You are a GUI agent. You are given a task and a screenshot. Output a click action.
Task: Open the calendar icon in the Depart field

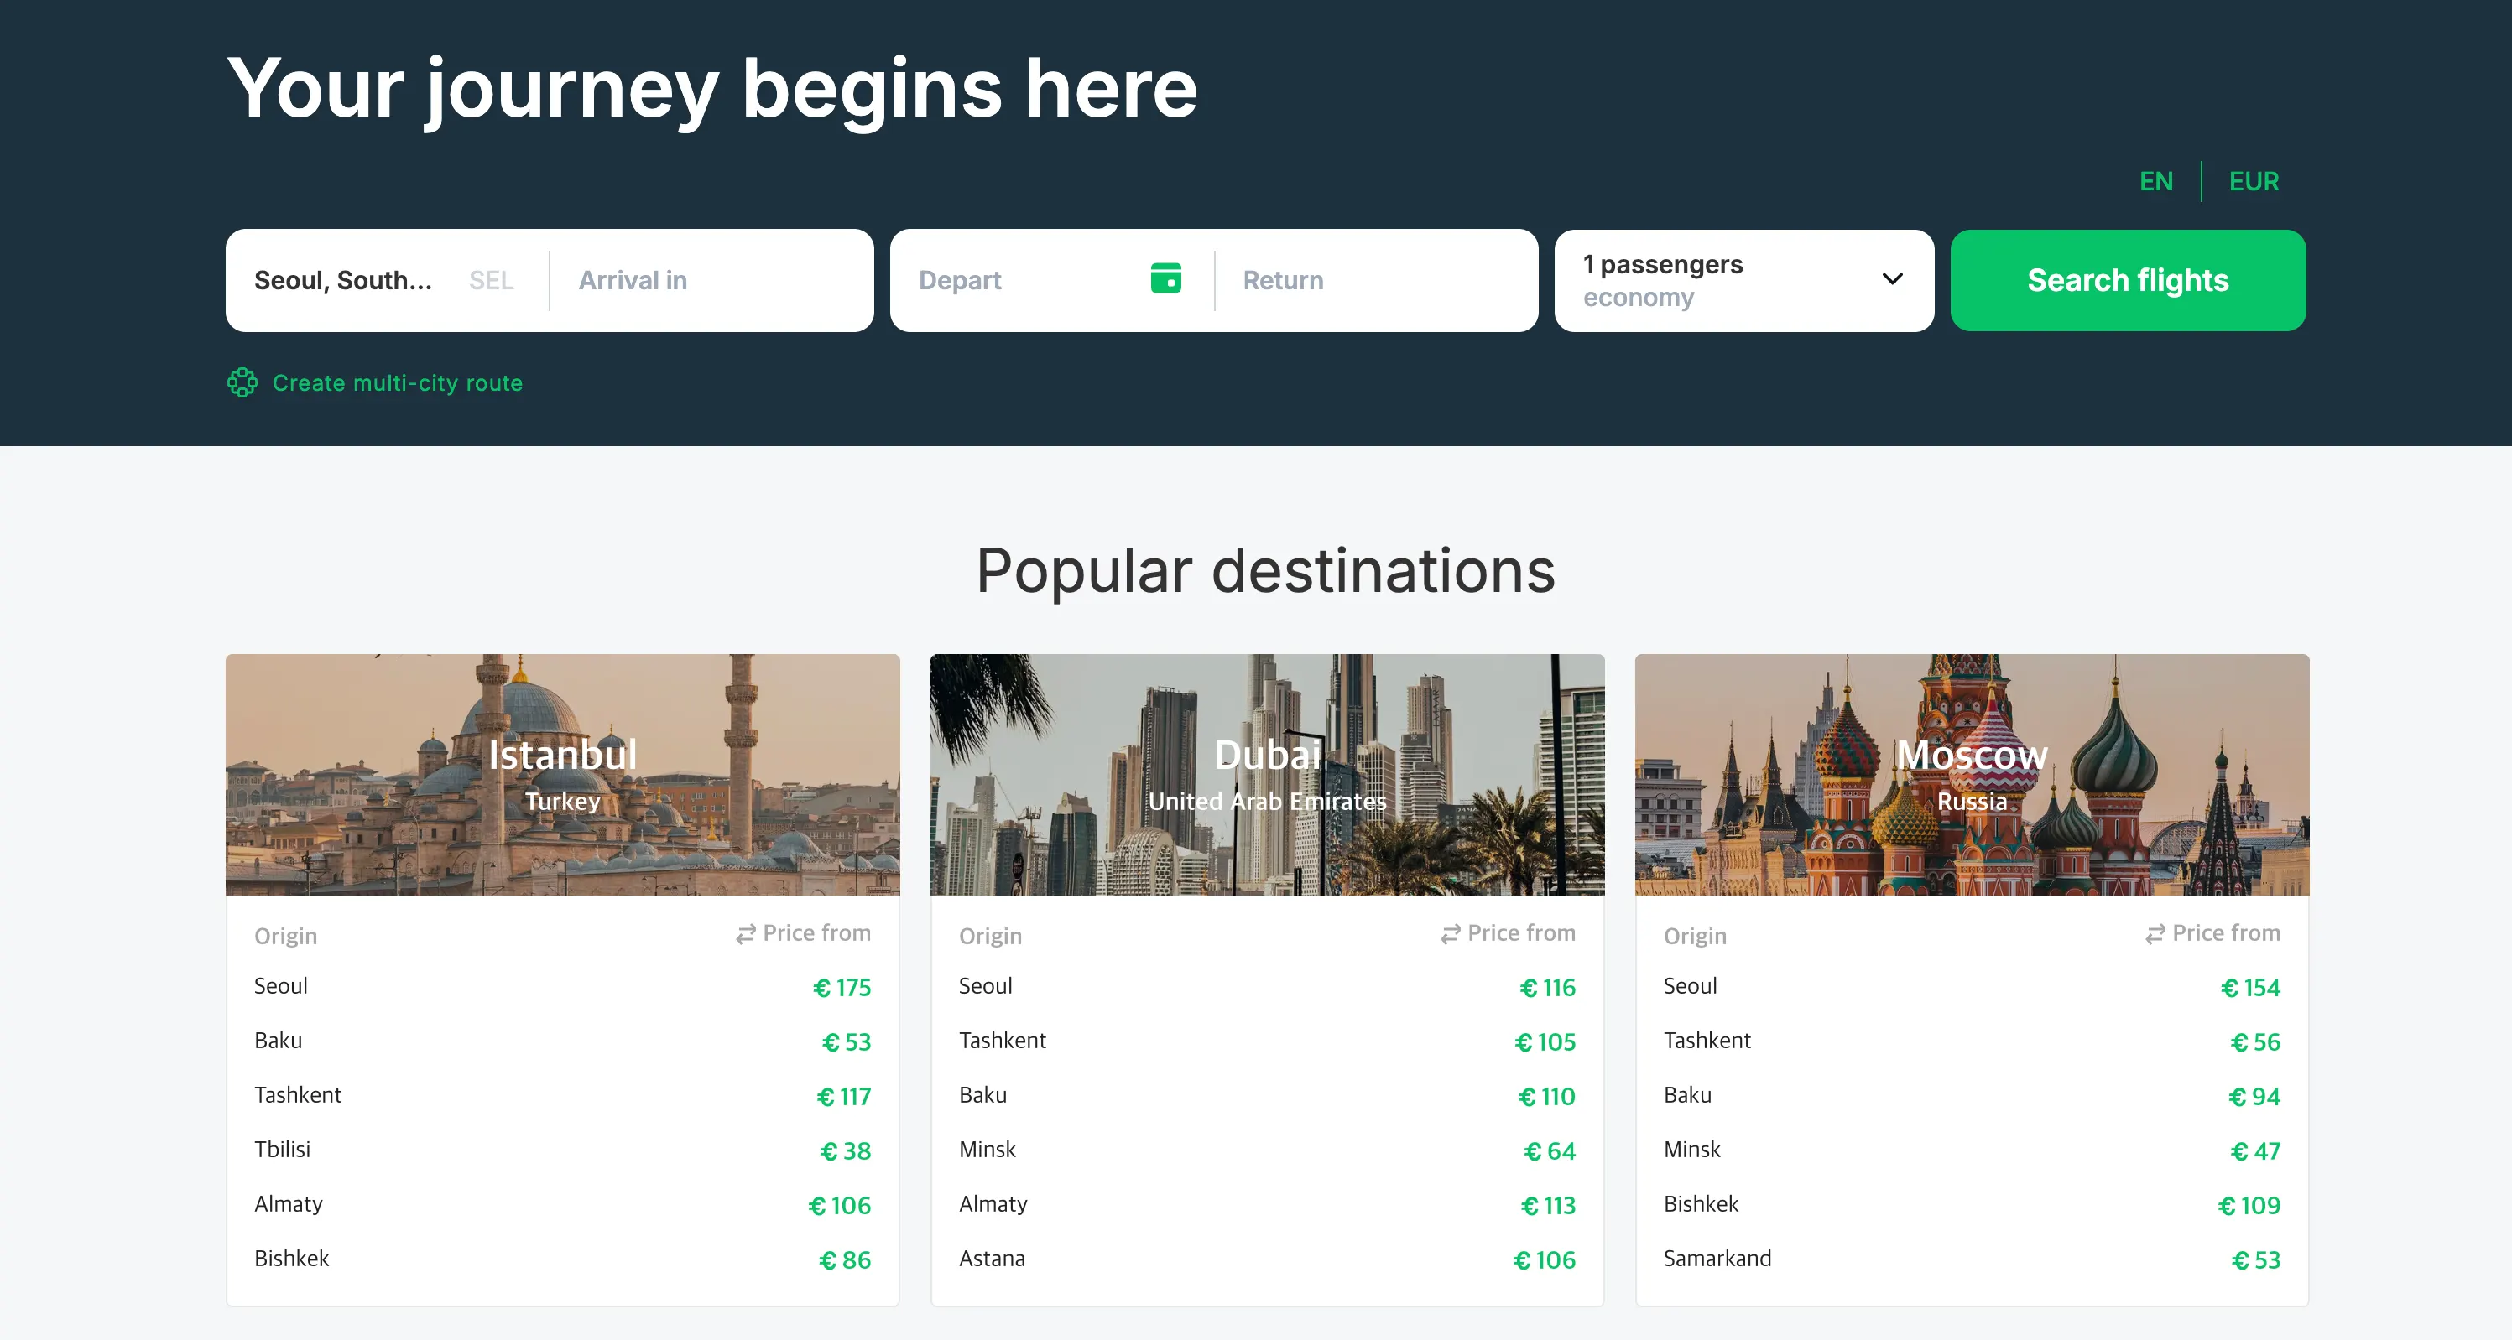(x=1167, y=280)
